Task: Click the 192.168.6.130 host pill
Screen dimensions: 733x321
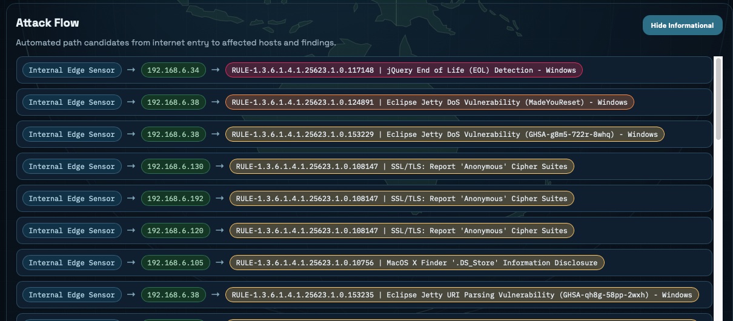Action: click(x=175, y=167)
